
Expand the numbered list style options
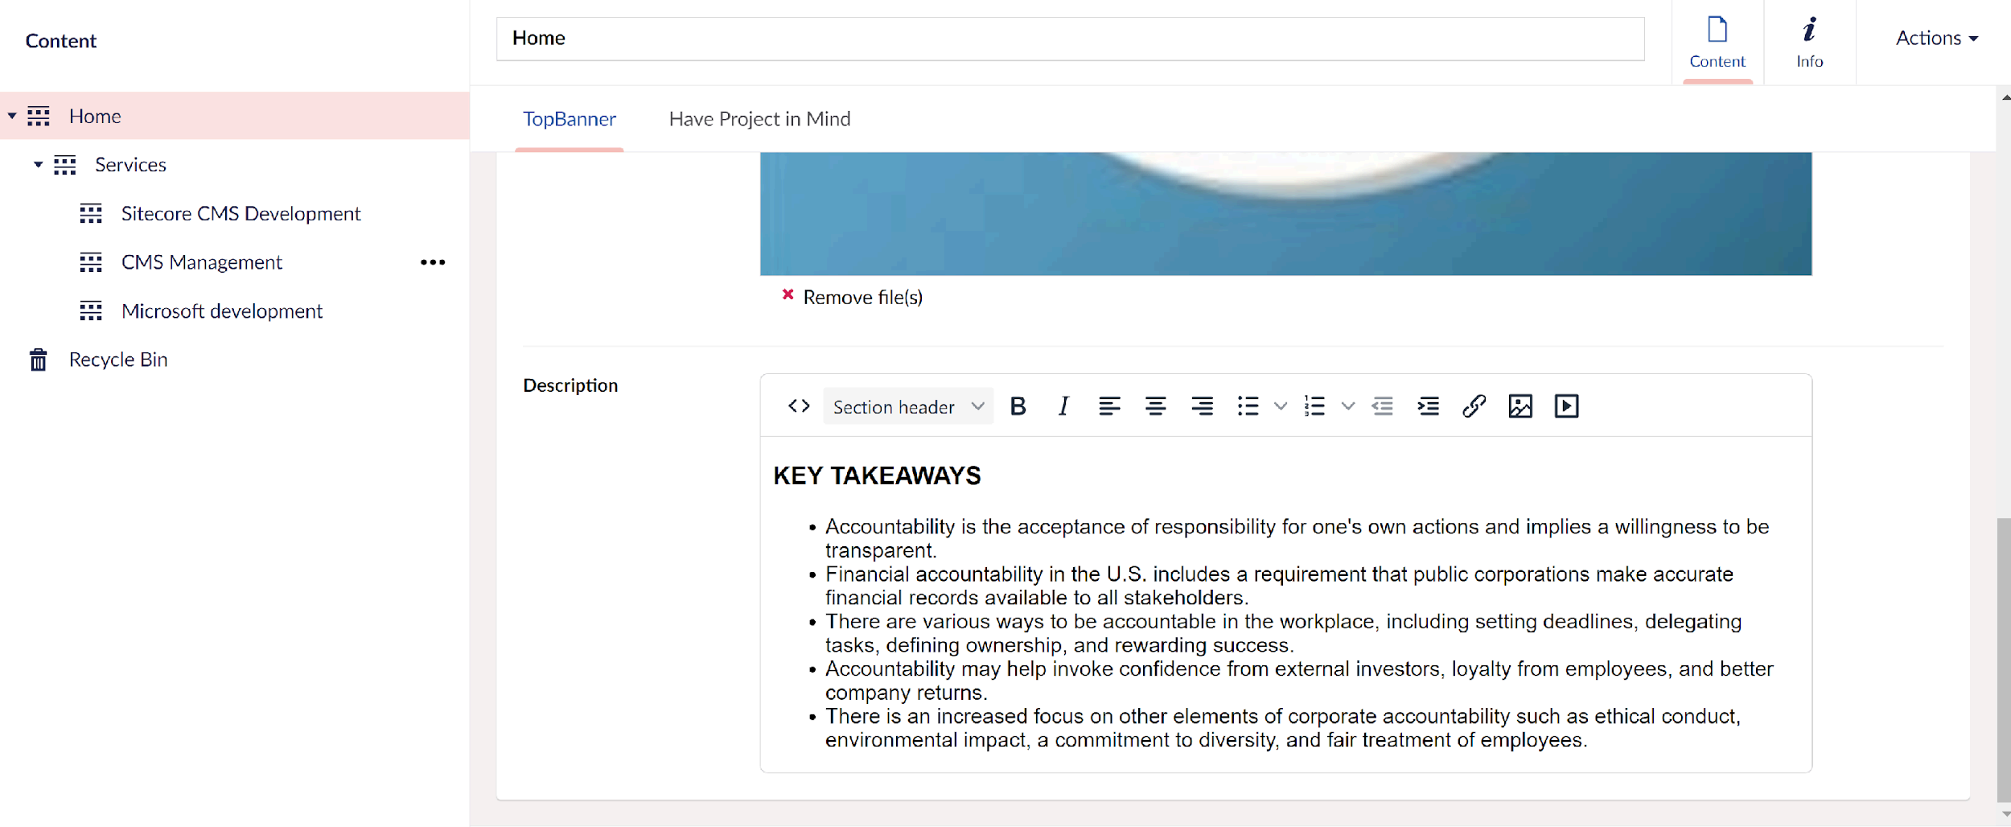tap(1348, 406)
